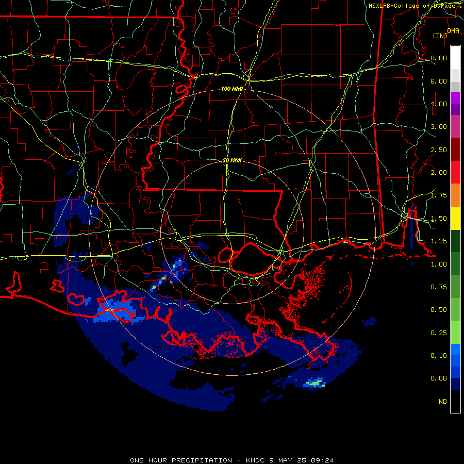Click the 50 NMI range ring label

232,160
